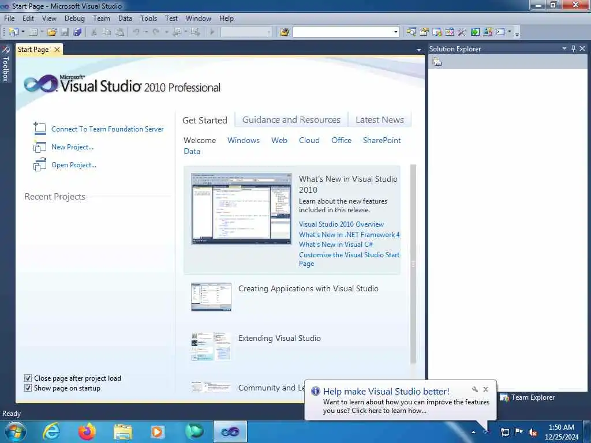Click the Undo arrow icon

136,32
